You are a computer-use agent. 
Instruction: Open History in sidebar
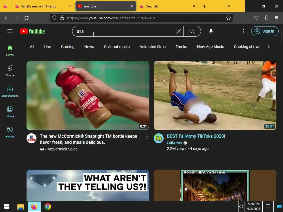[x=10, y=132]
